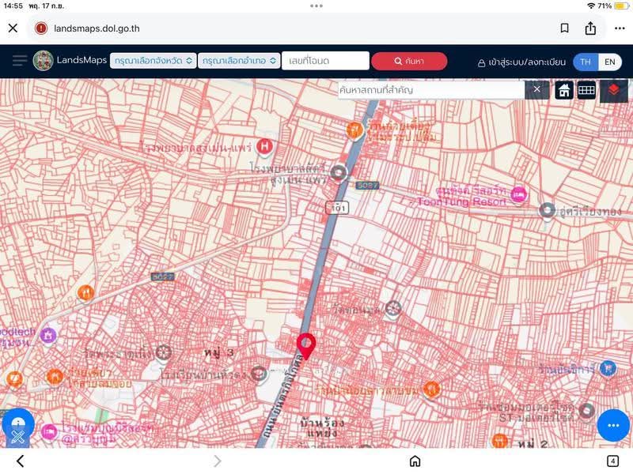Tap the hospital H marker
Viewport: 633px width, 474px height.
click(x=264, y=146)
